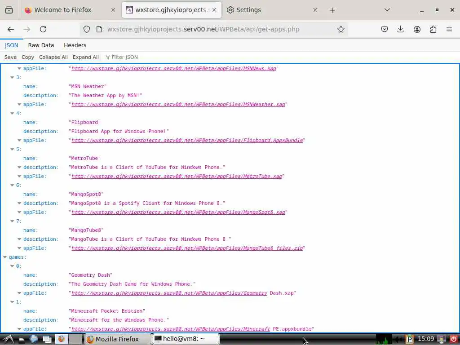Image resolution: width=460 pixels, height=345 pixels.
Task: Open the MetroTube.xap link
Action: tap(177, 176)
